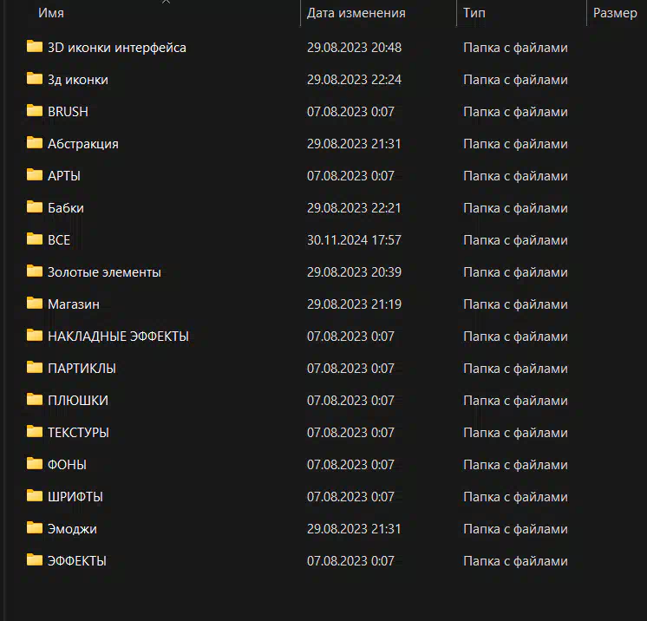647x621 pixels.
Task: Click Папка с файлами in the АРТЫ row
Action: [x=515, y=176]
